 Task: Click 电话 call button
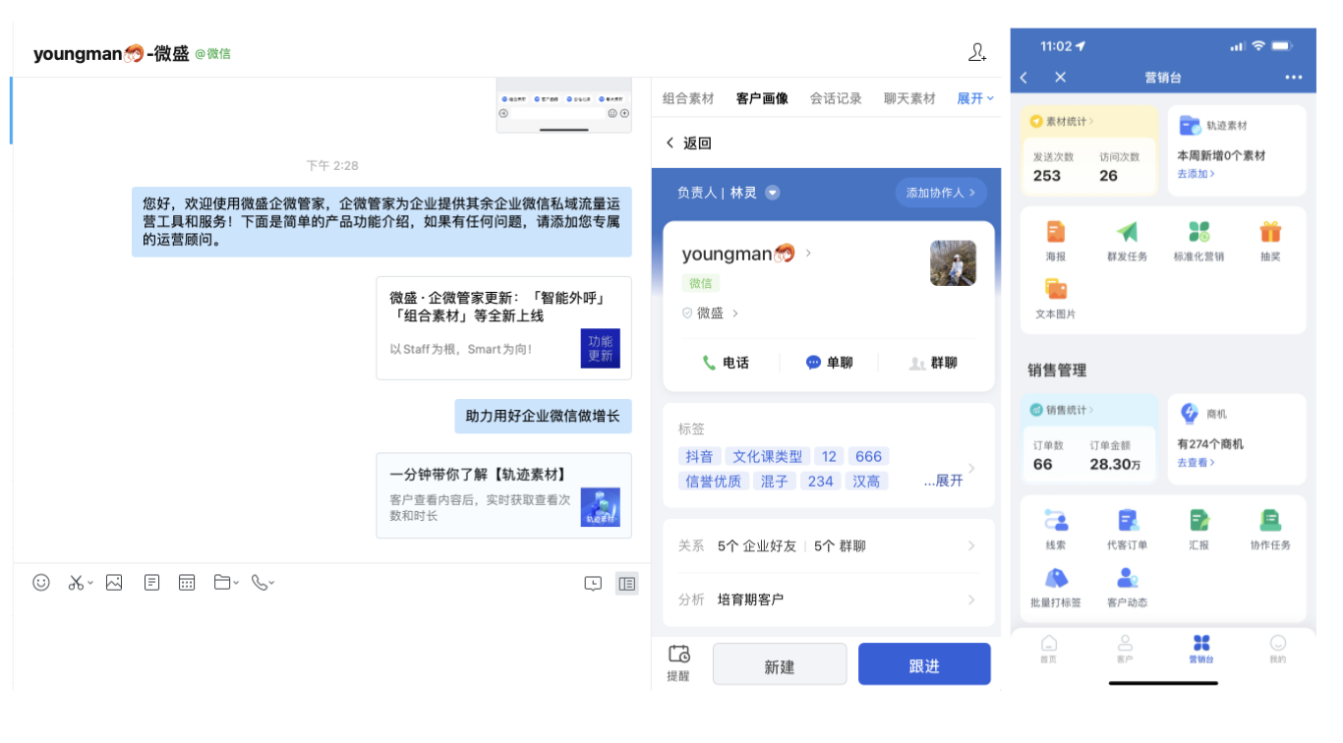726,363
